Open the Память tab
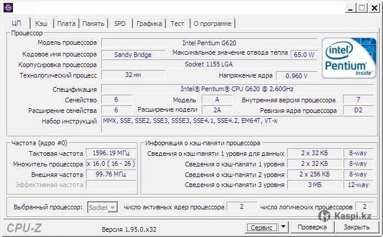 click(93, 24)
